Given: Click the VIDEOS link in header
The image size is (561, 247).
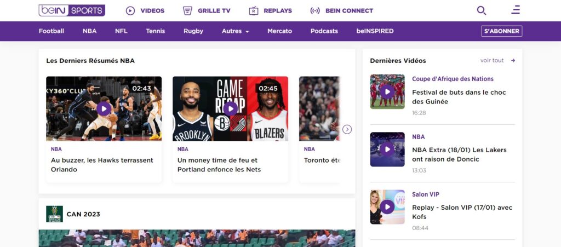Looking at the screenshot, I should [x=152, y=11].
